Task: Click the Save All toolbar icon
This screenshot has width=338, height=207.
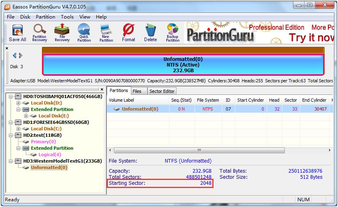Action: point(17,33)
